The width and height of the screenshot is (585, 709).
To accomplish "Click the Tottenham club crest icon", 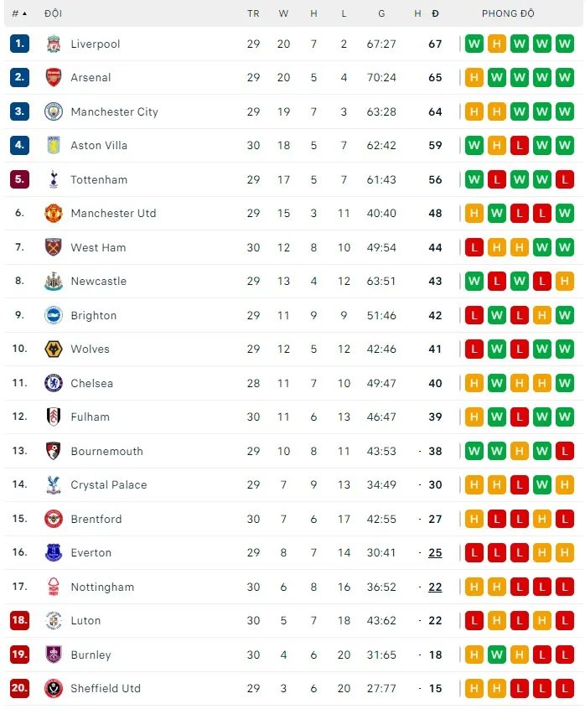I will pos(54,179).
